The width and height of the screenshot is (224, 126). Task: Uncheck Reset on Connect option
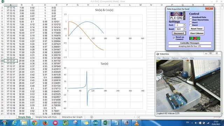(x=174, y=38)
